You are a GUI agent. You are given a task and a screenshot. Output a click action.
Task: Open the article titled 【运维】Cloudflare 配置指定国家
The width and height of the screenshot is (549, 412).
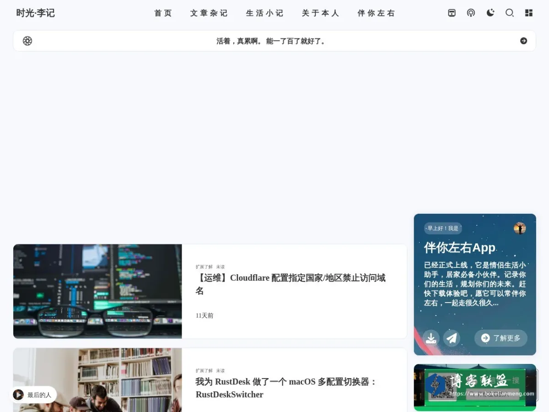[291, 284]
